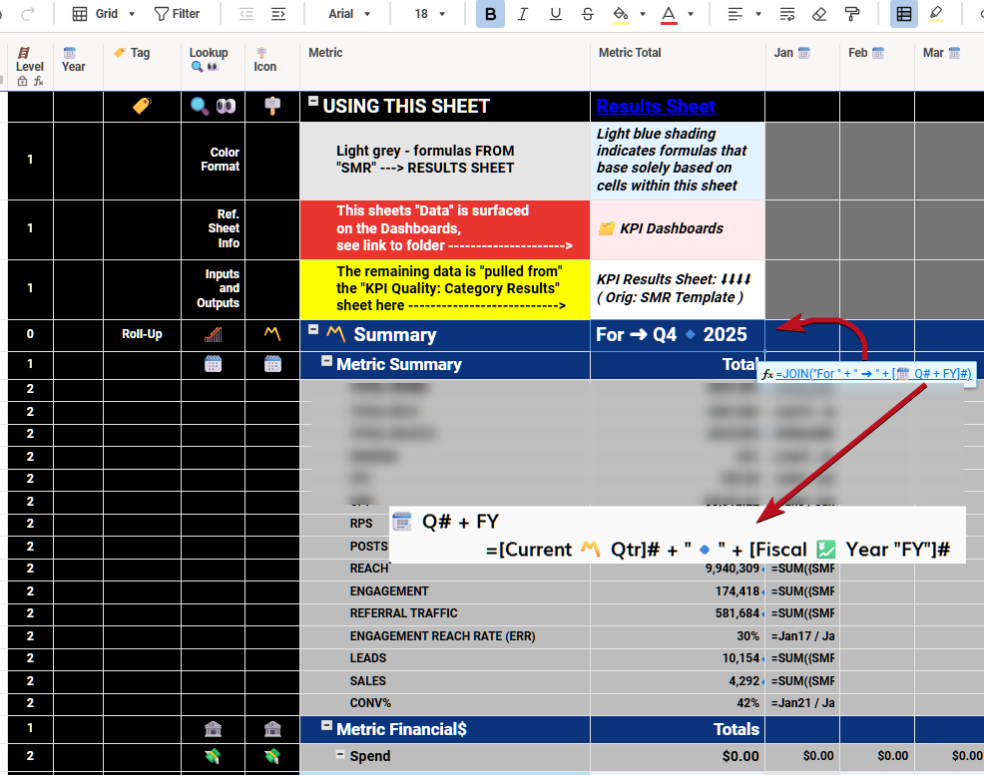Open the Results Sheet link
This screenshot has height=775, width=984.
pyautogui.click(x=655, y=106)
